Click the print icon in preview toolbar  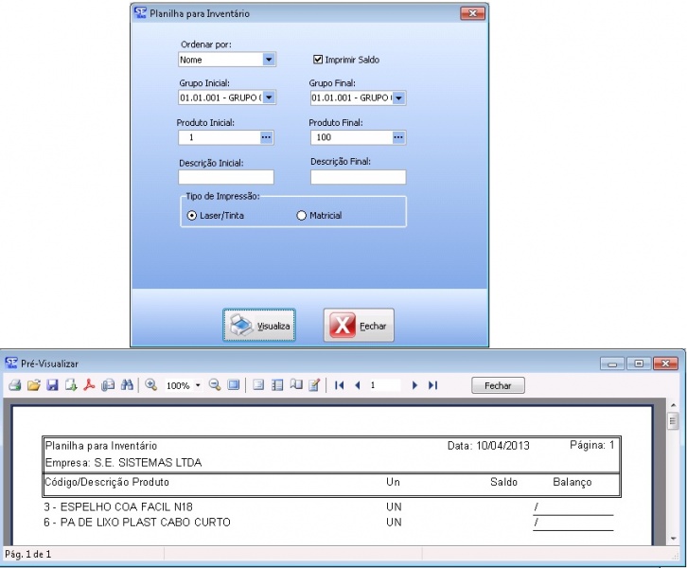[x=14, y=385]
